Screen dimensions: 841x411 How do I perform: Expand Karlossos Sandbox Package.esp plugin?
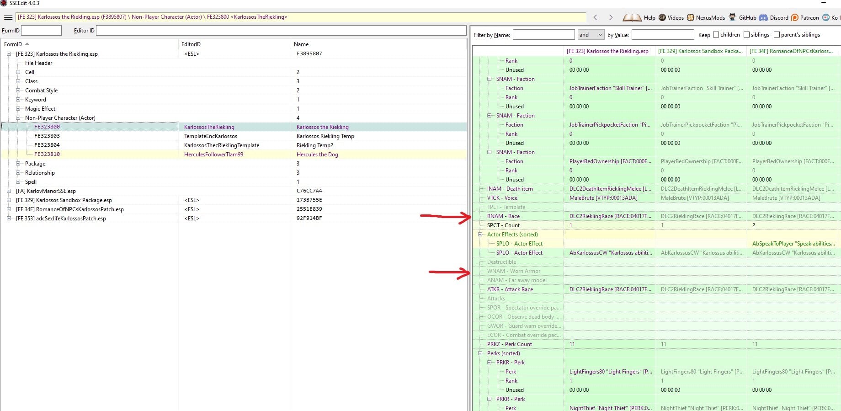9,200
